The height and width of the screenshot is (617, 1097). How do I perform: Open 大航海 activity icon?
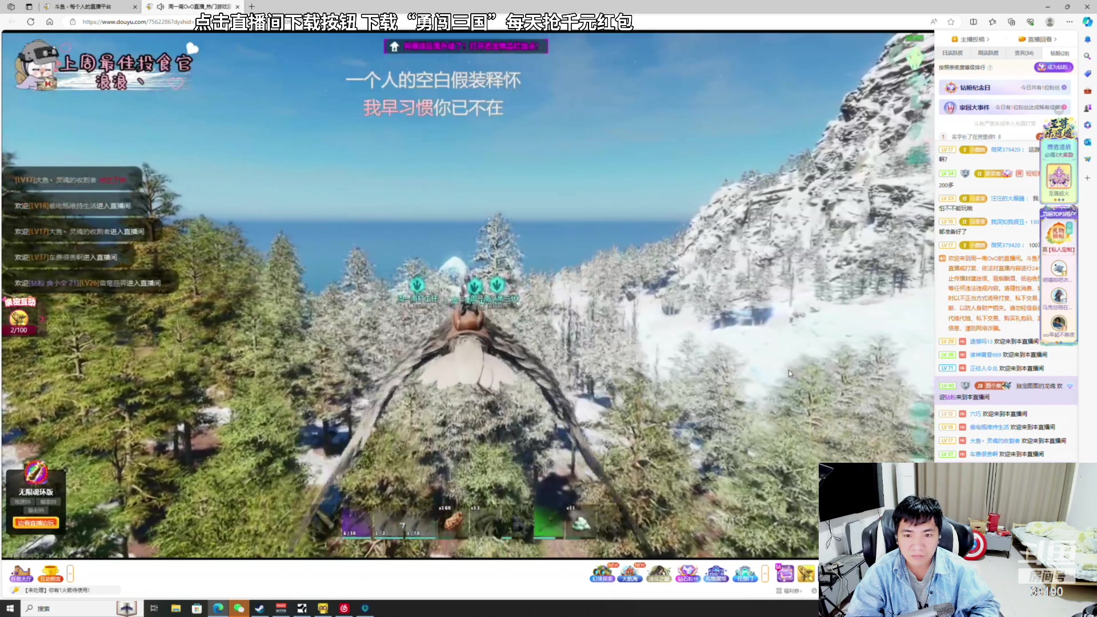(x=630, y=573)
